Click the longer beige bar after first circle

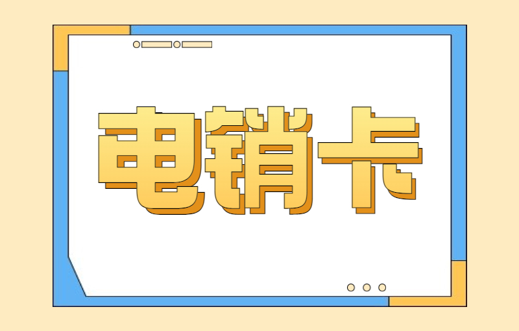pos(156,45)
